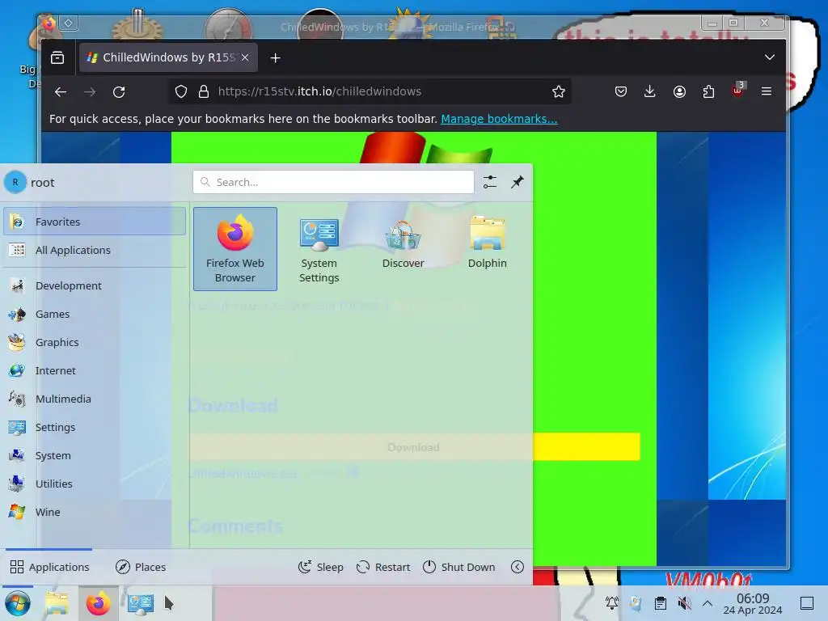Click the site padlock icon
The height and width of the screenshot is (621, 828).
pyautogui.click(x=204, y=92)
